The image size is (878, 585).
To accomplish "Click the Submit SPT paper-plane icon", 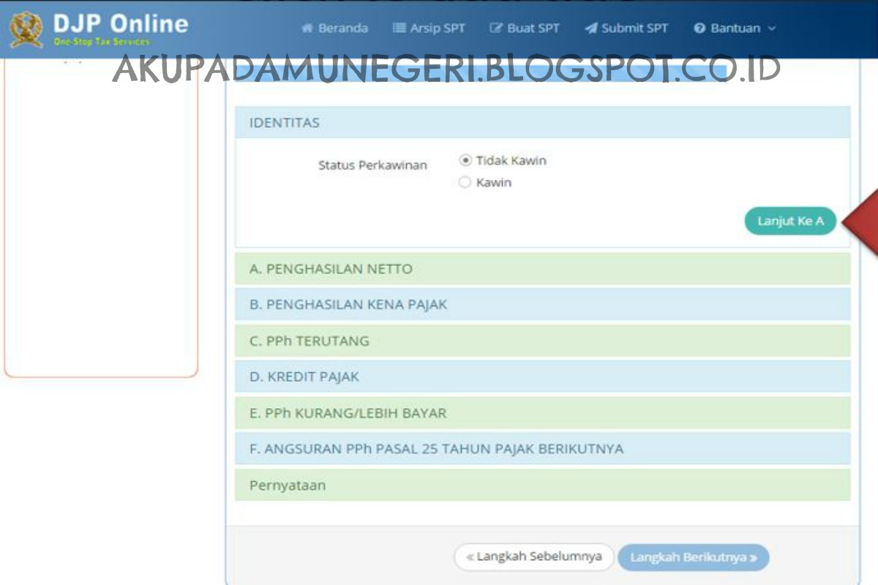I will (589, 29).
